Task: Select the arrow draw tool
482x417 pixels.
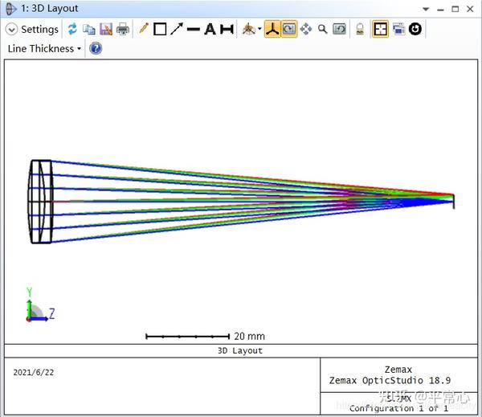Action: (177, 29)
